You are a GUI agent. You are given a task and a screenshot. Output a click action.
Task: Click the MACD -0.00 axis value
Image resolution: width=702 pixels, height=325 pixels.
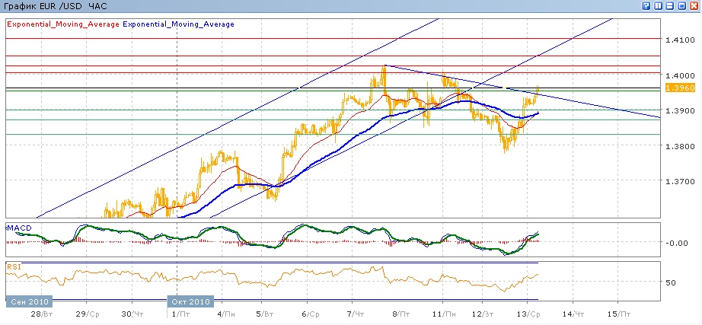pos(673,243)
